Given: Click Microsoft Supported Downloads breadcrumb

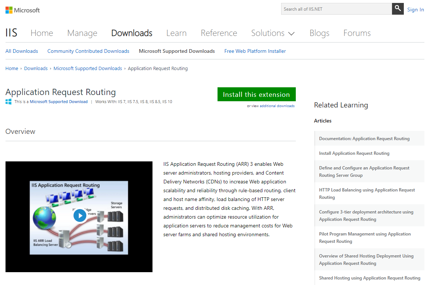Looking at the screenshot, I should coord(88,68).
